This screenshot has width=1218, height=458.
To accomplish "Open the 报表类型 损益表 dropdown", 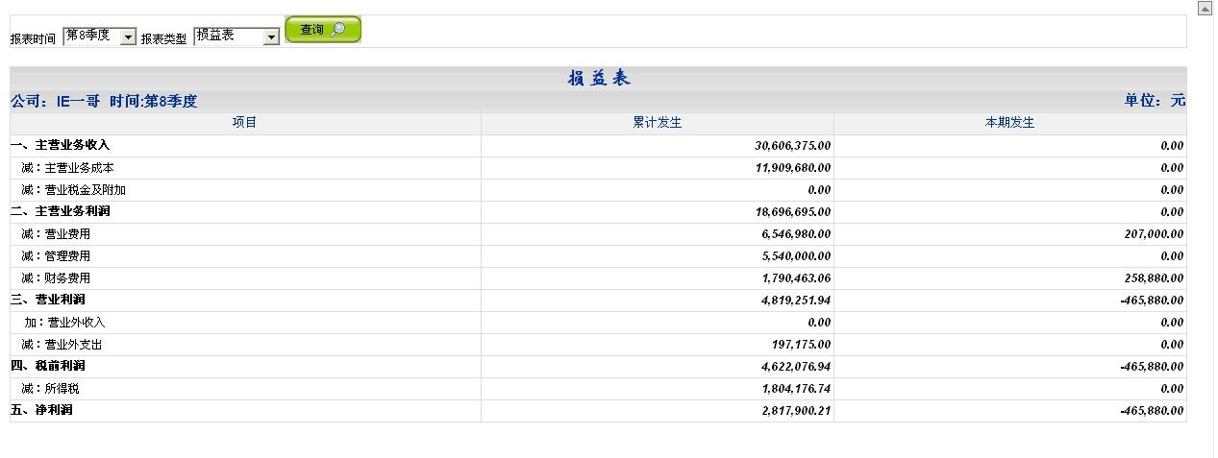I will [x=236, y=36].
